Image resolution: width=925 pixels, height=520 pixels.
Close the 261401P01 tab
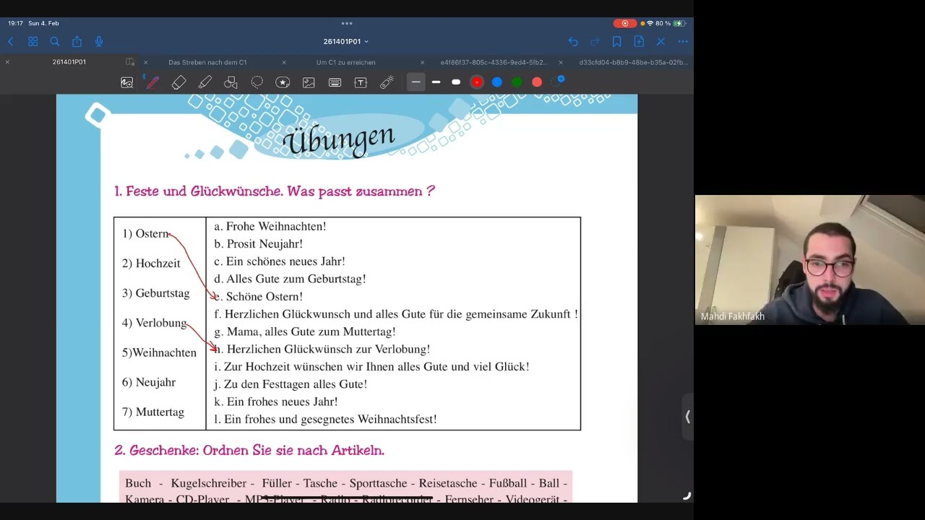[7, 62]
